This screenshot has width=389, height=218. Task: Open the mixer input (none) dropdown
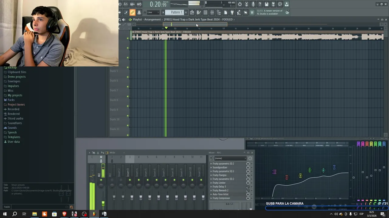(230, 158)
